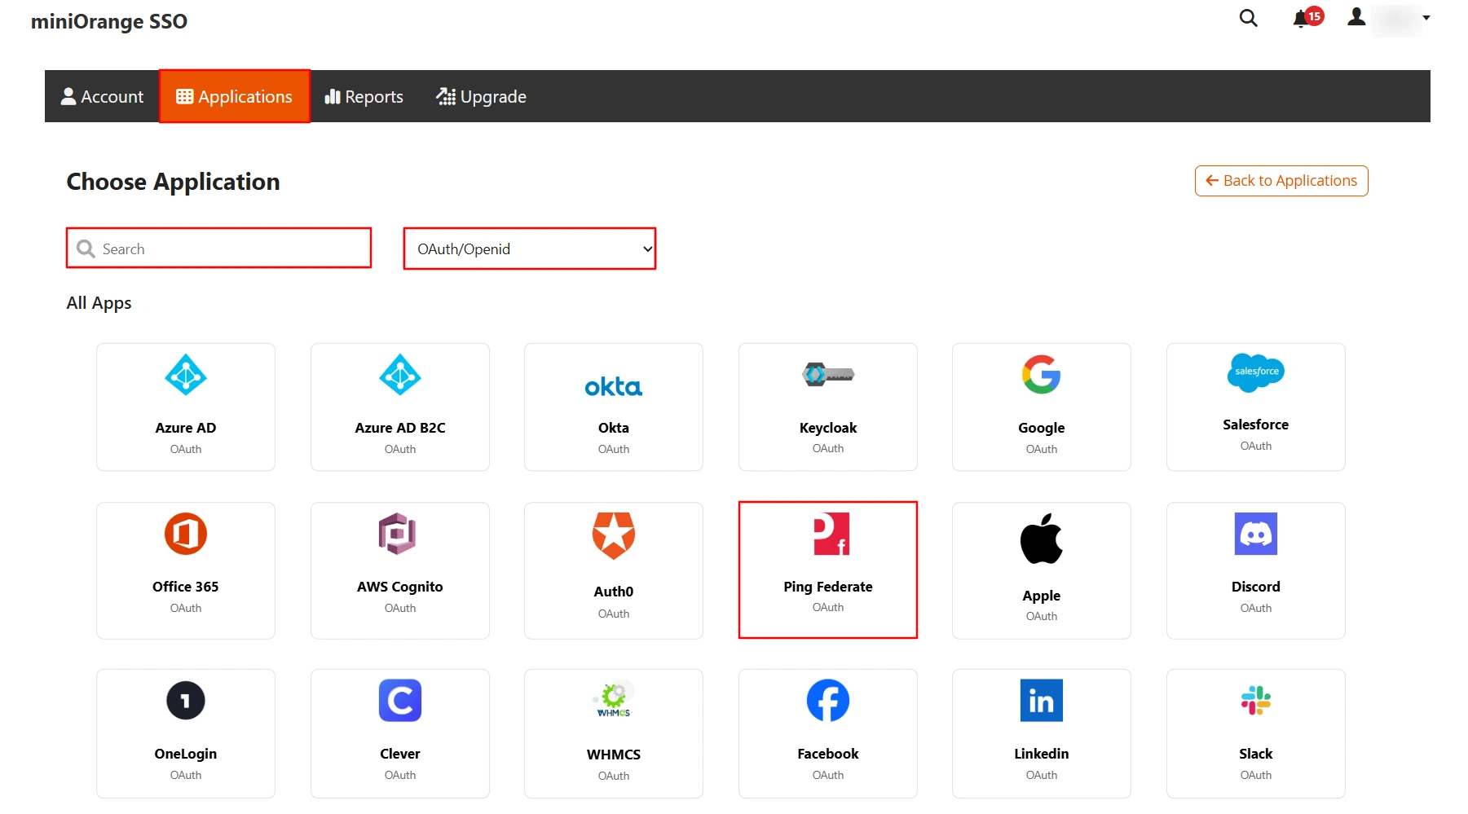Click the Office 365 label
The height and width of the screenshot is (814, 1468).
coord(186,587)
